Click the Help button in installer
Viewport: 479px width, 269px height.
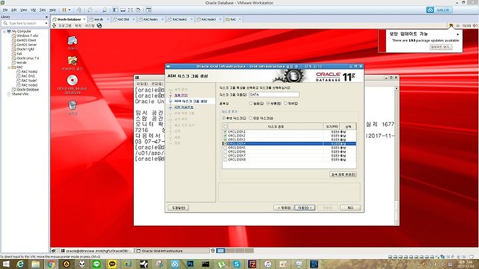[178, 208]
